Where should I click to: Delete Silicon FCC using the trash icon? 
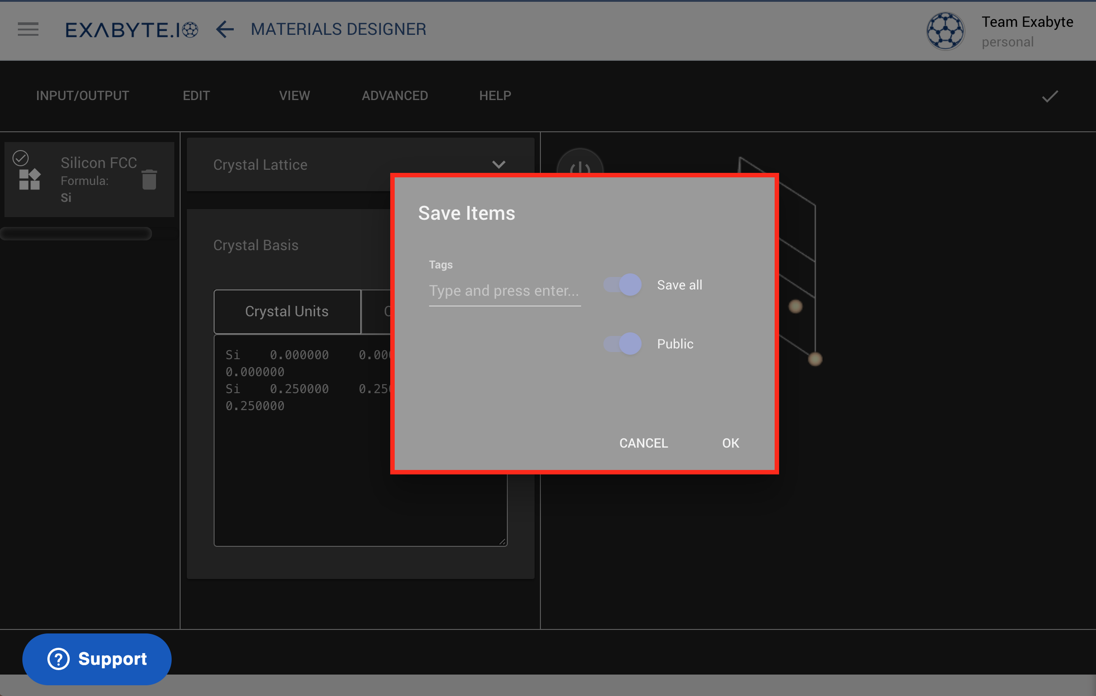click(149, 180)
